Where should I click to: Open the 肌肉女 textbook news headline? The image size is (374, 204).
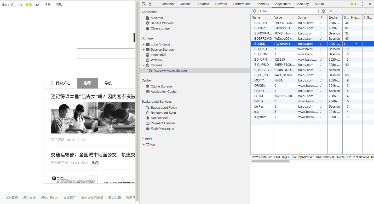[x=93, y=97]
